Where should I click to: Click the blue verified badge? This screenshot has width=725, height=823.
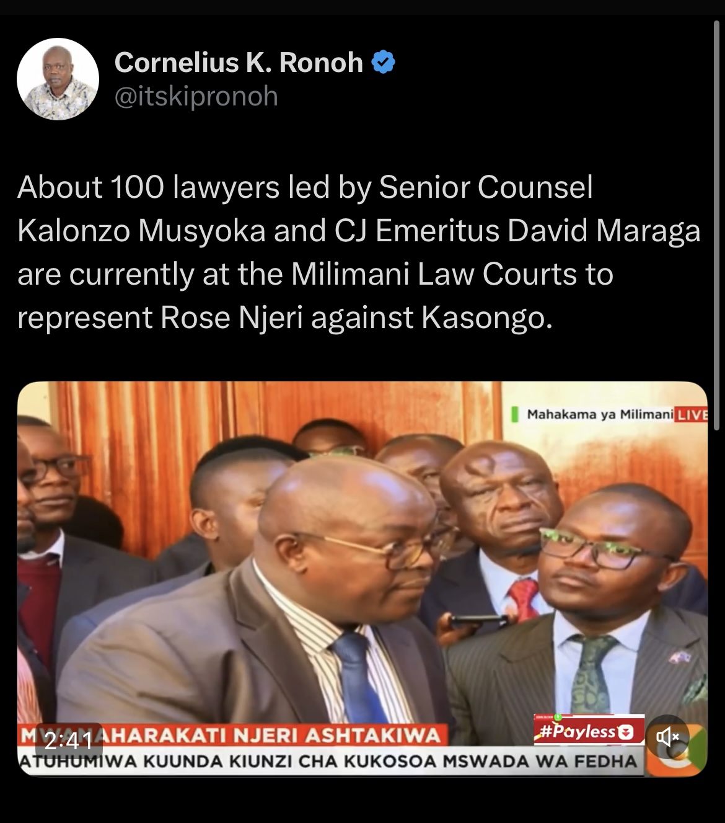[x=383, y=63]
